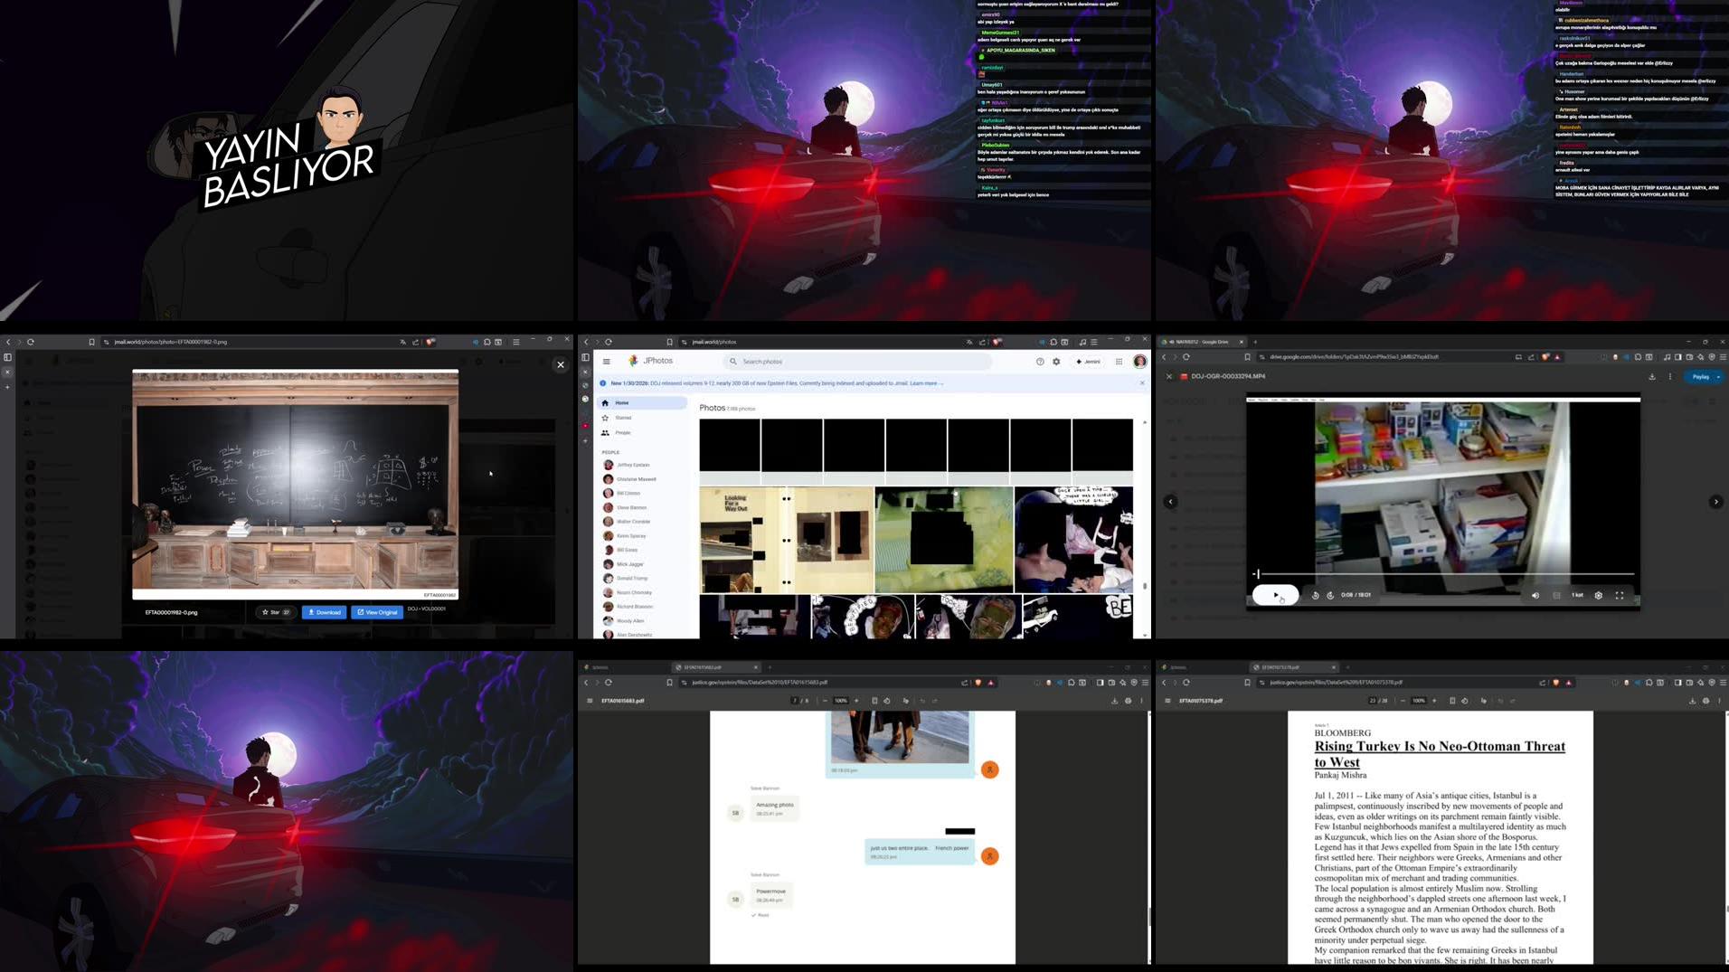Rotate the page in the EFTA01615683.pdf viewer

(x=887, y=701)
